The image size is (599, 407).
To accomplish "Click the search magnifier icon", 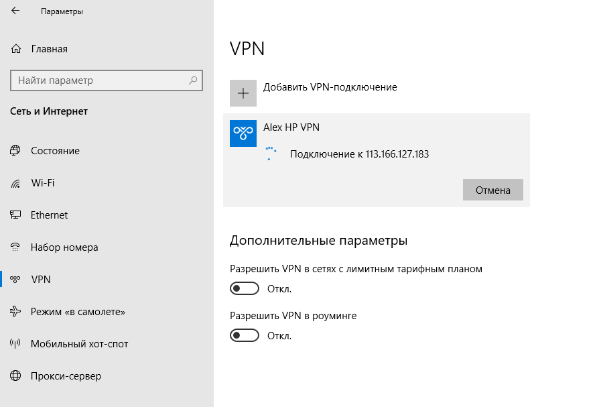I will 193,80.
